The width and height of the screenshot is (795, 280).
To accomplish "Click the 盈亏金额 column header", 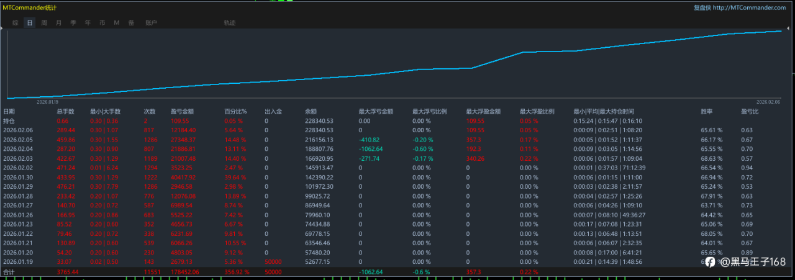I will point(182,111).
